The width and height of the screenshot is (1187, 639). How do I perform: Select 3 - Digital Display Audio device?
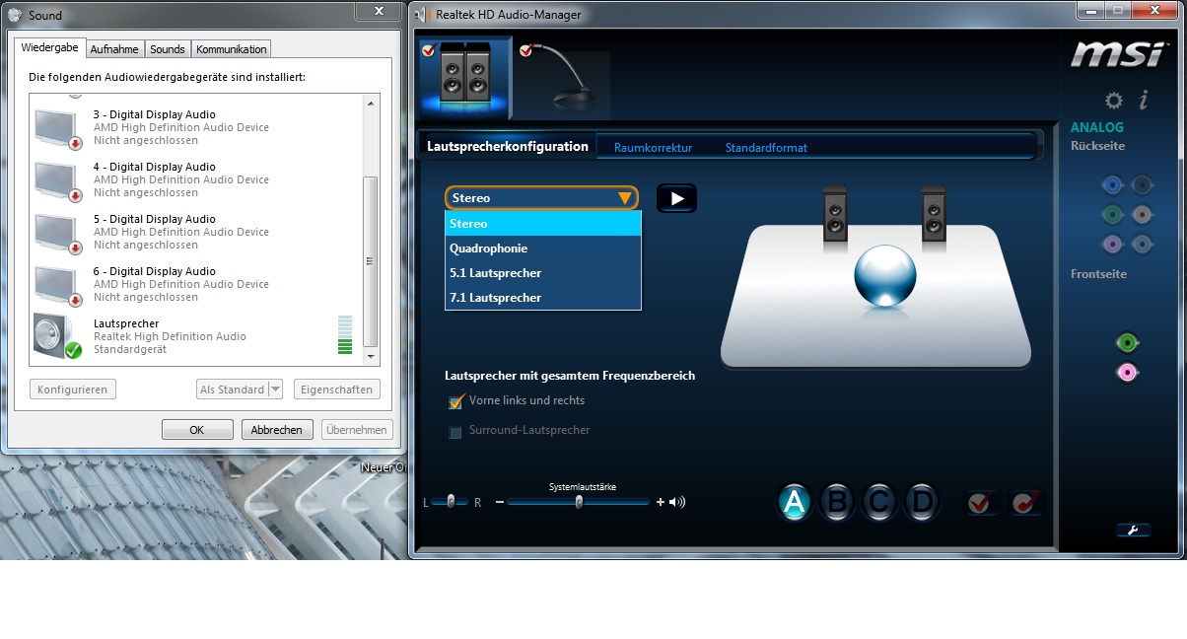coord(195,127)
